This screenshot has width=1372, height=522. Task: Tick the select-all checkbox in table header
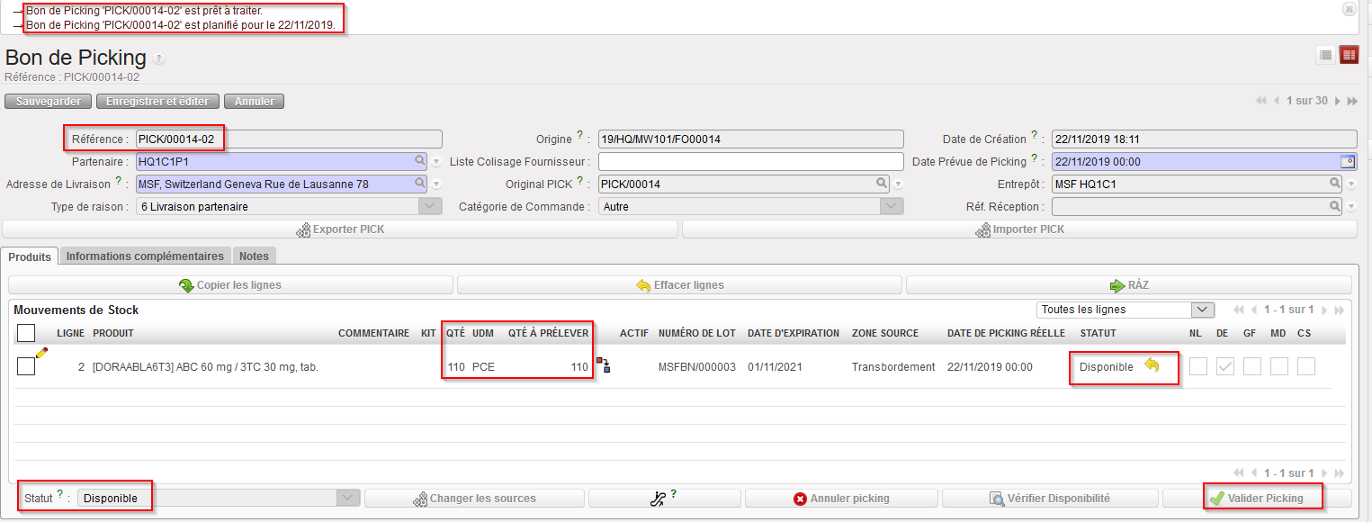[26, 333]
